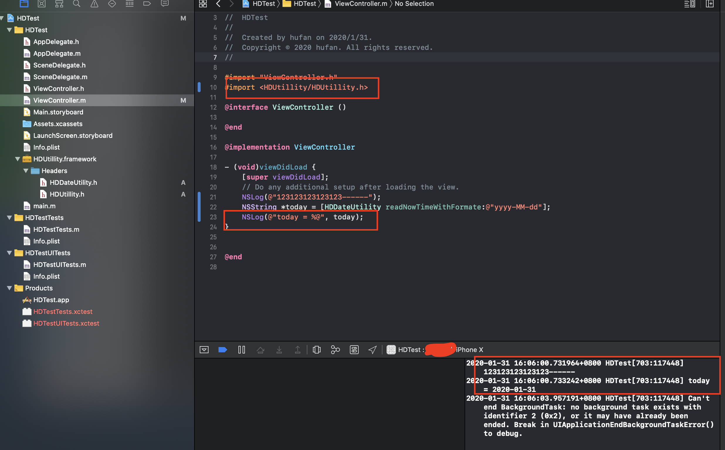Open the Source Control navigator icon
This screenshot has height=450, width=725.
42,4
